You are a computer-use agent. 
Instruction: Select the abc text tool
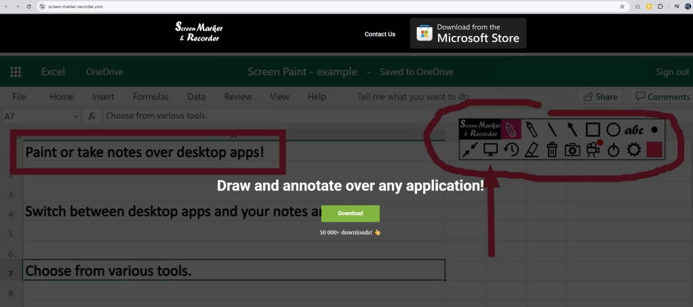(x=634, y=129)
